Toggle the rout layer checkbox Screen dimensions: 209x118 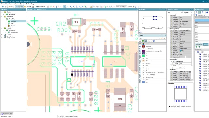click(140, 80)
